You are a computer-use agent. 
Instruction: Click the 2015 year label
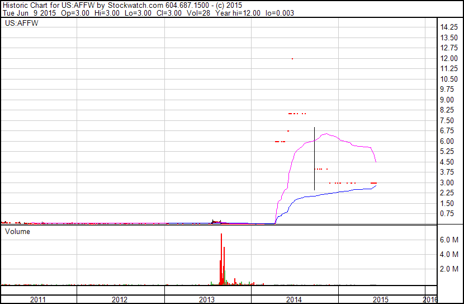click(x=381, y=300)
